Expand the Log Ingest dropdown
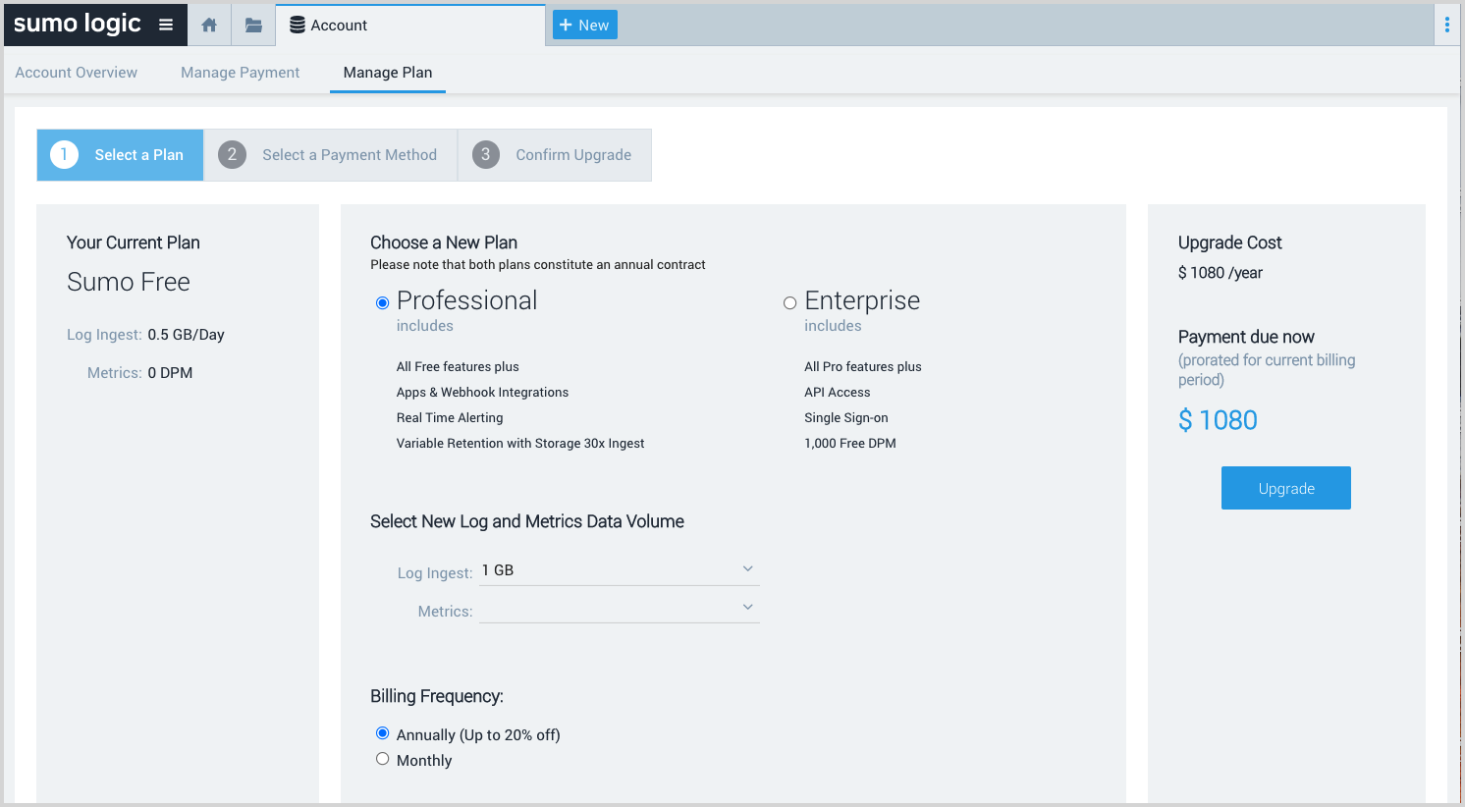This screenshot has width=1465, height=807. [747, 568]
